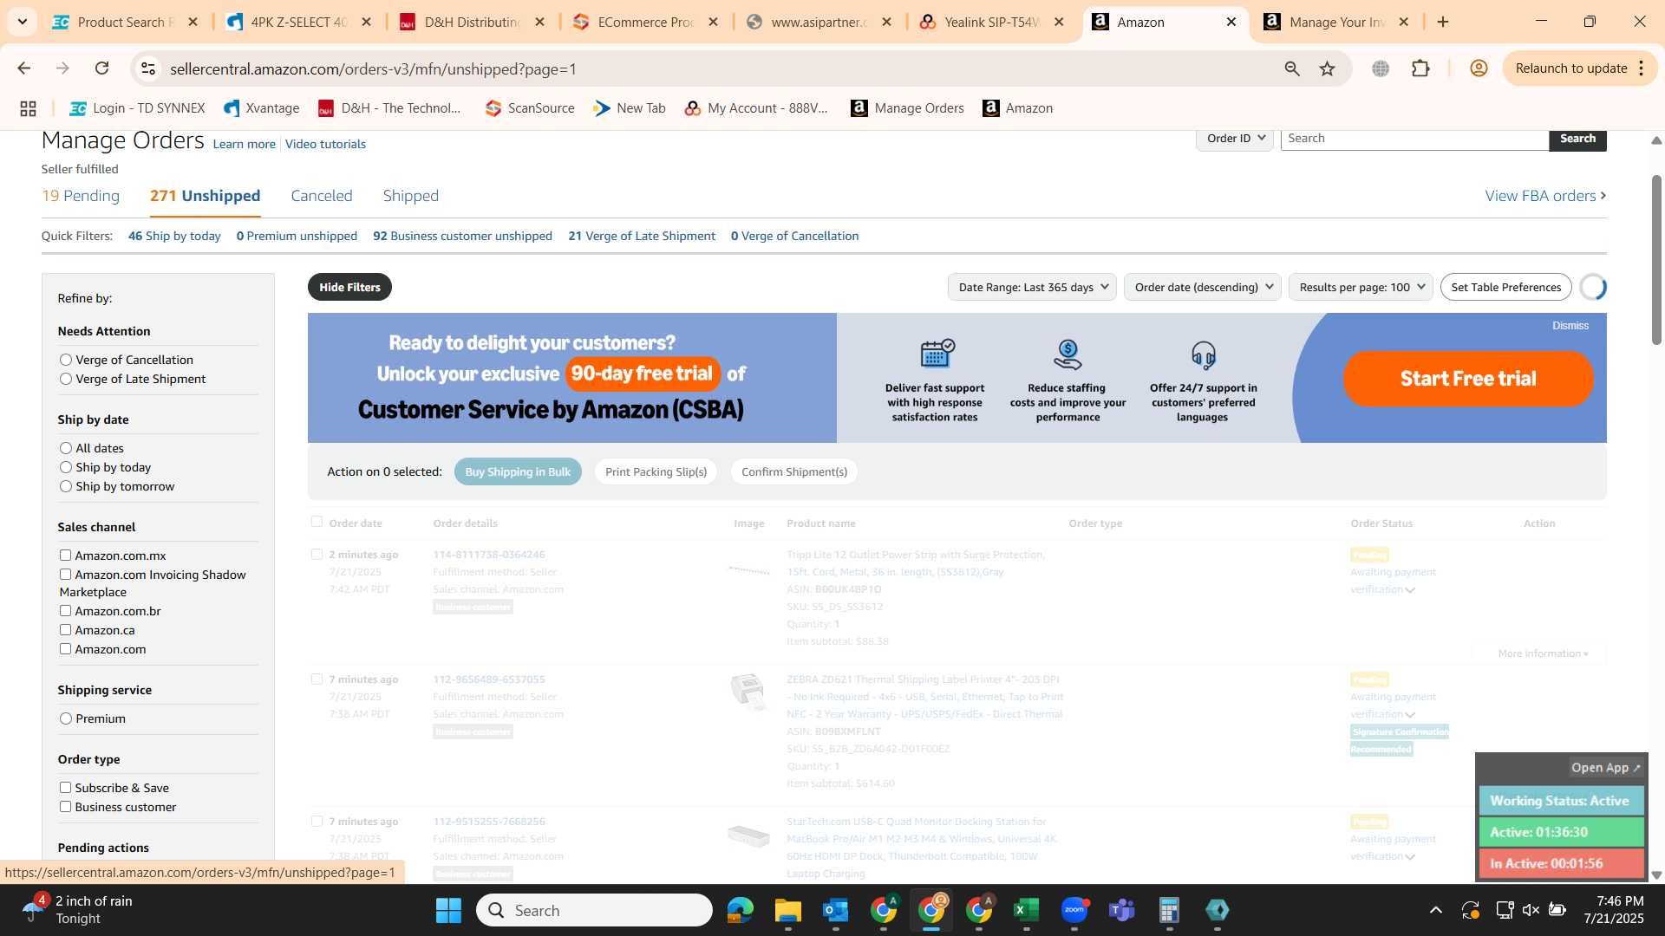Click the volume muted tray icon
Image resolution: width=1665 pixels, height=936 pixels.
click(x=1531, y=910)
